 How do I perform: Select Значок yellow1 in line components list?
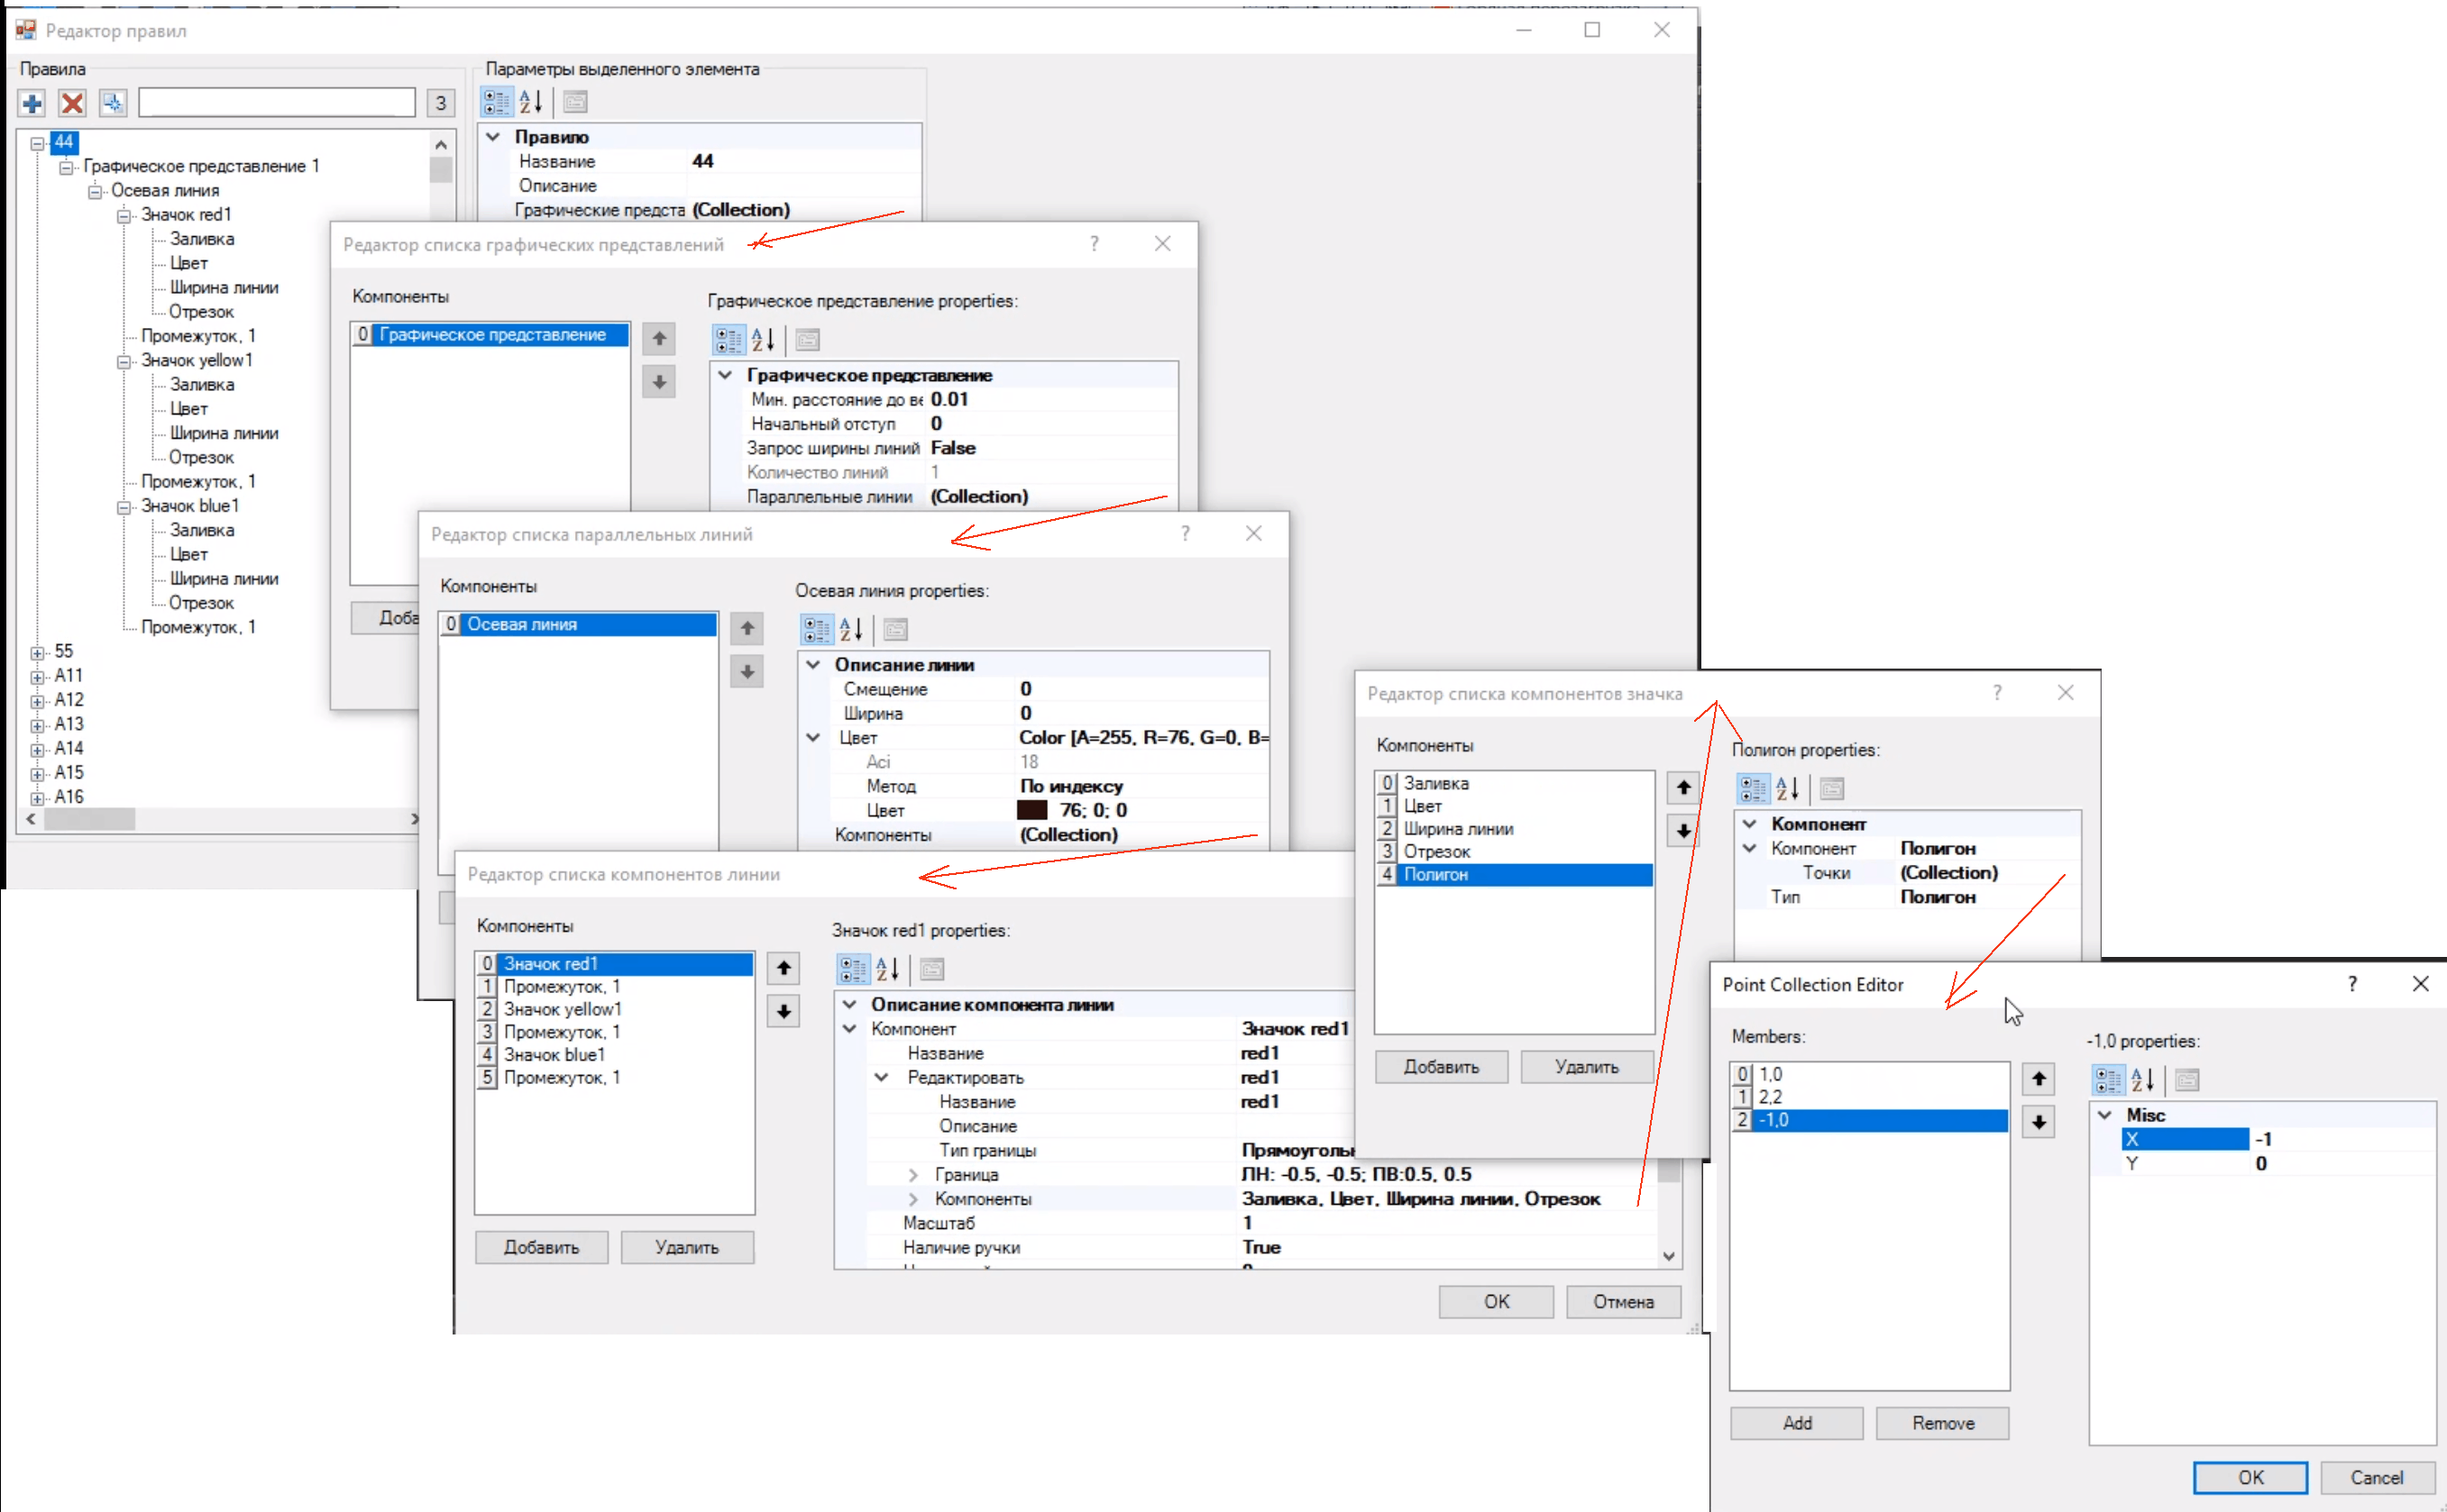(x=563, y=1009)
